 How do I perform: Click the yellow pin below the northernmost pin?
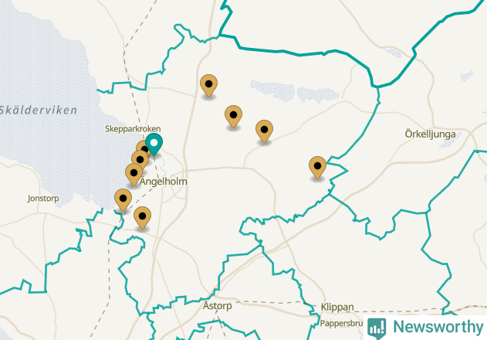coord(233,116)
